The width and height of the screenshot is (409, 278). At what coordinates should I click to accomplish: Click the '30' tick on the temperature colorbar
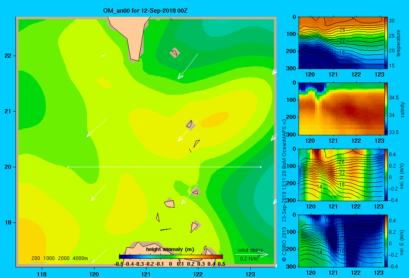point(392,21)
